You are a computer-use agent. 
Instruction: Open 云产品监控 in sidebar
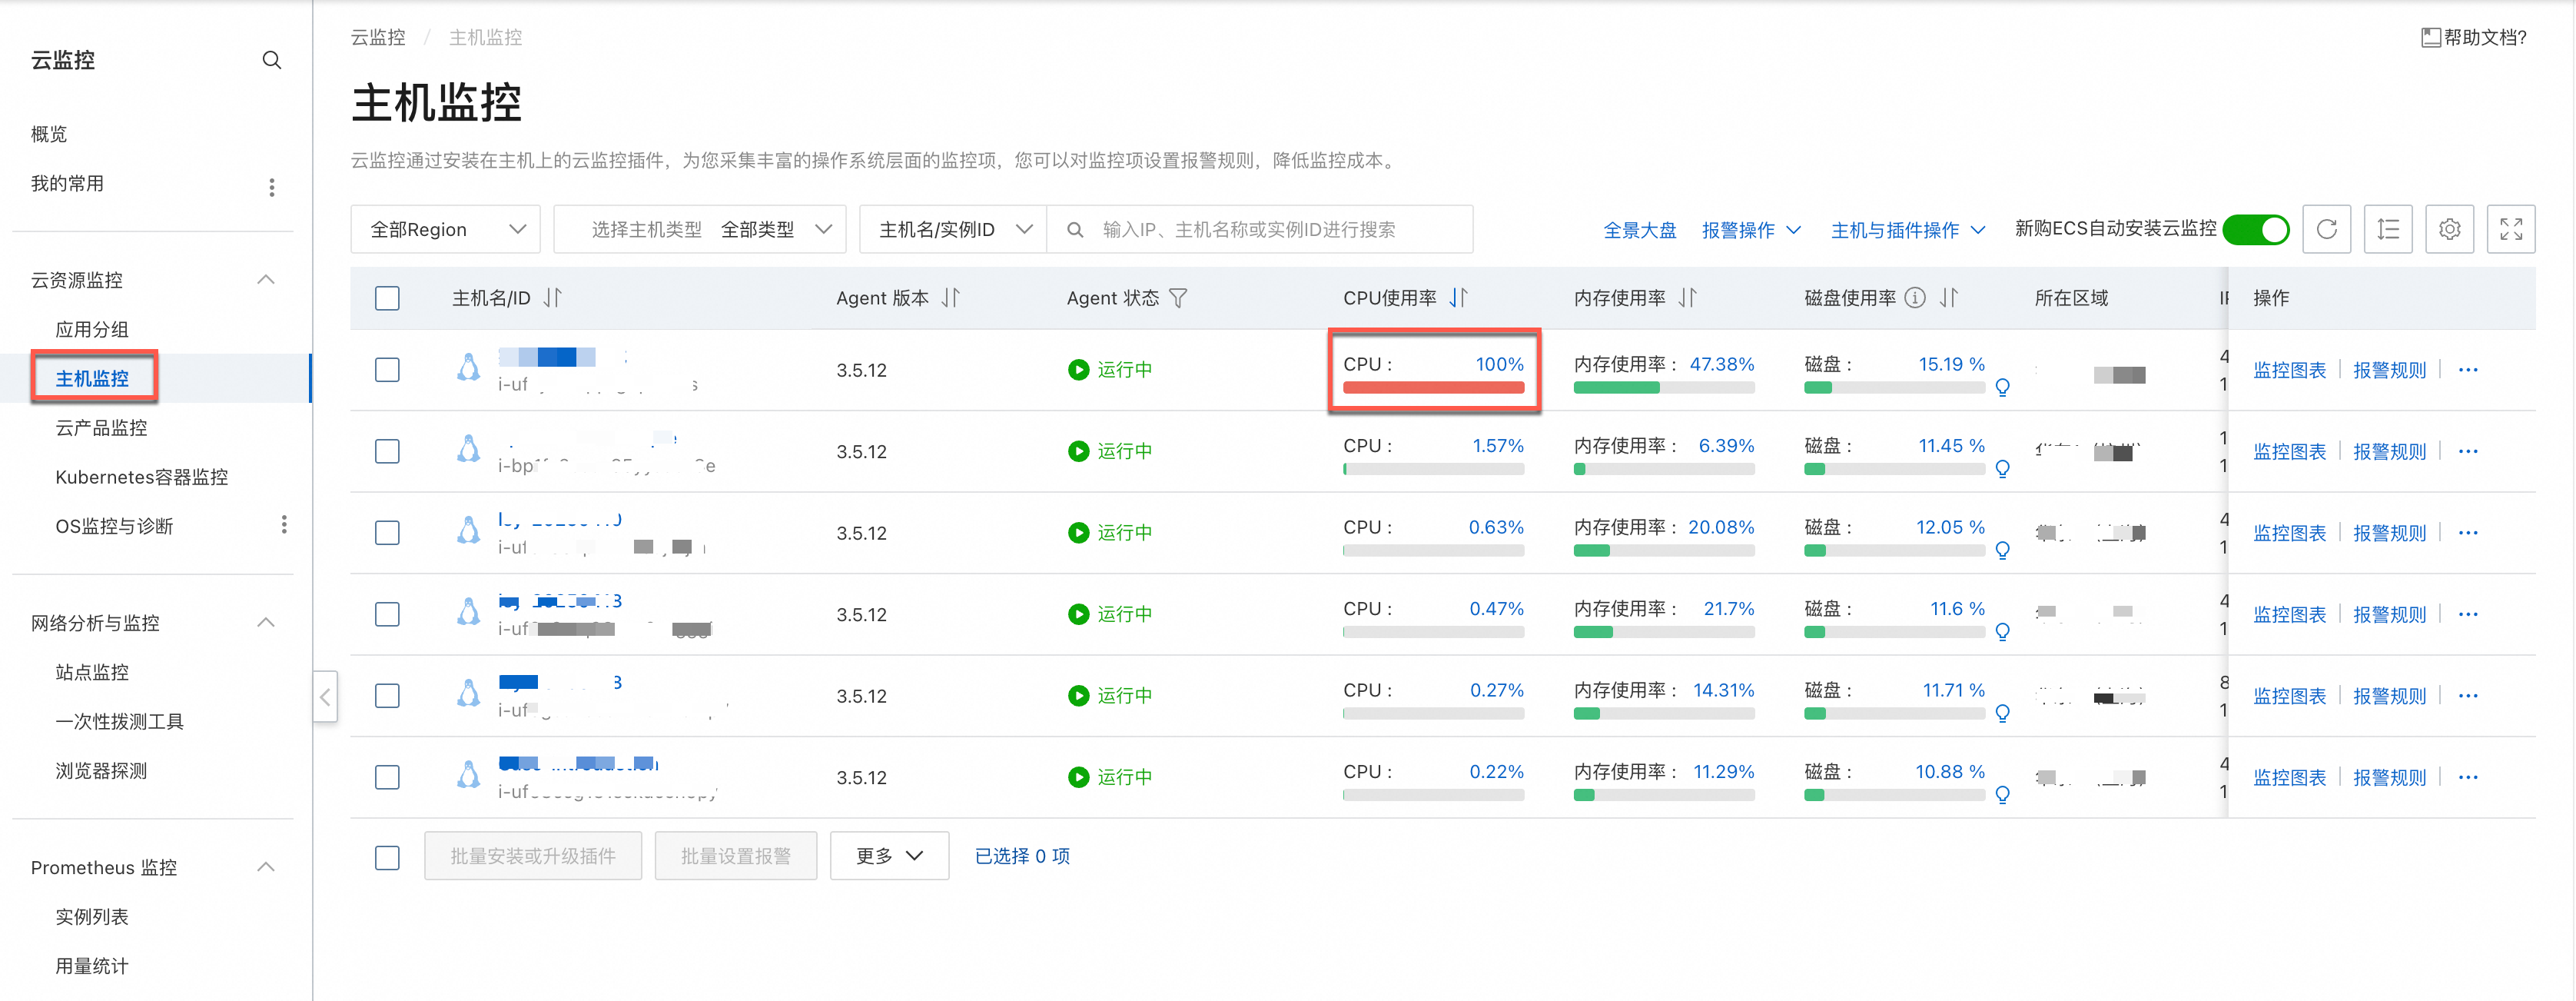click(101, 428)
